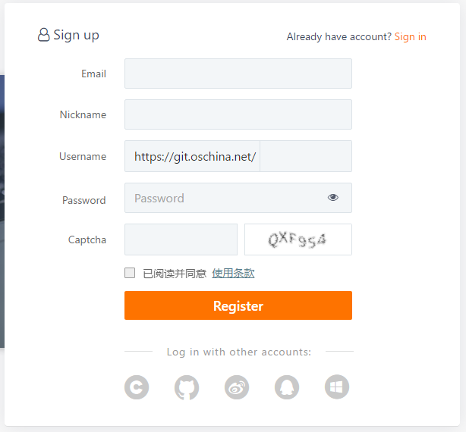The image size is (466, 432).
Task: Tick the terms of use agreement checkbox
Action: [x=130, y=273]
